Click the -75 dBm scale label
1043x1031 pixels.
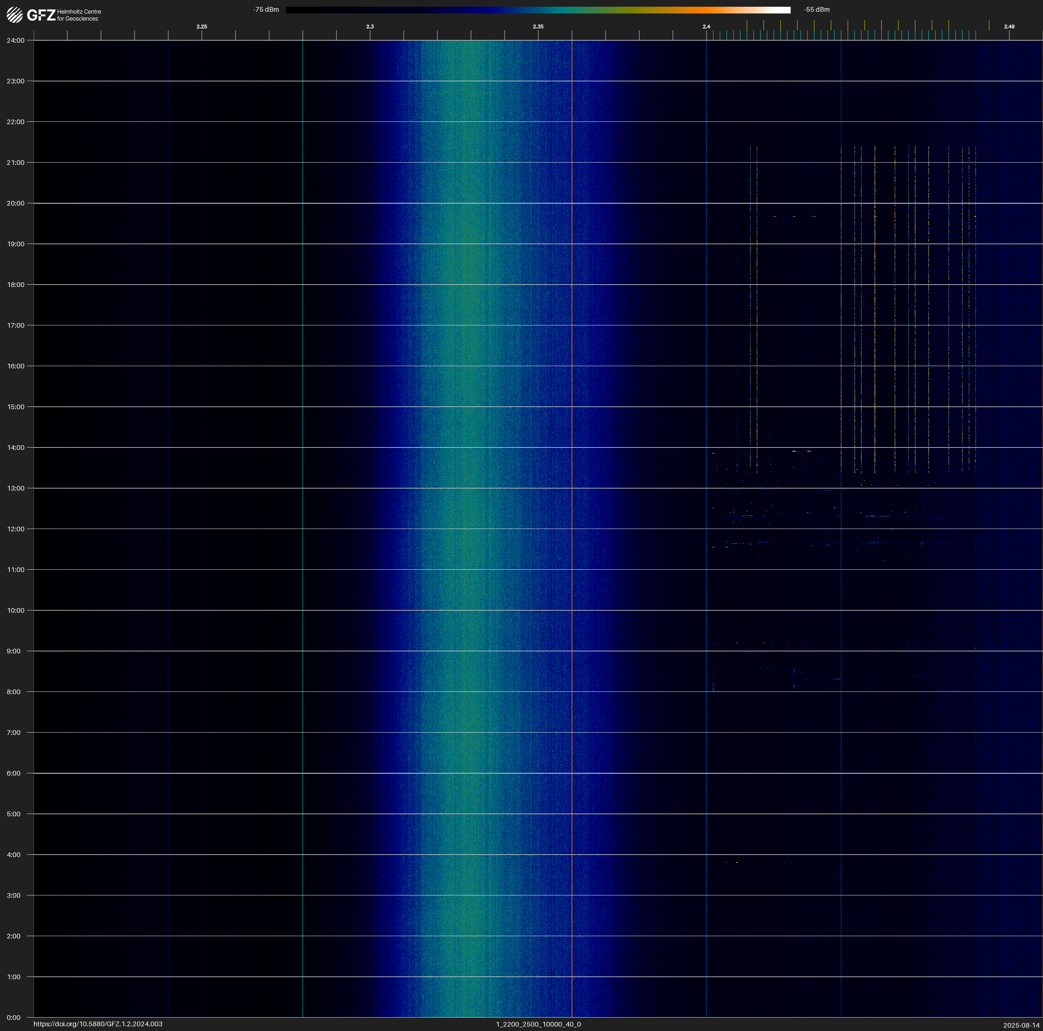(x=265, y=10)
